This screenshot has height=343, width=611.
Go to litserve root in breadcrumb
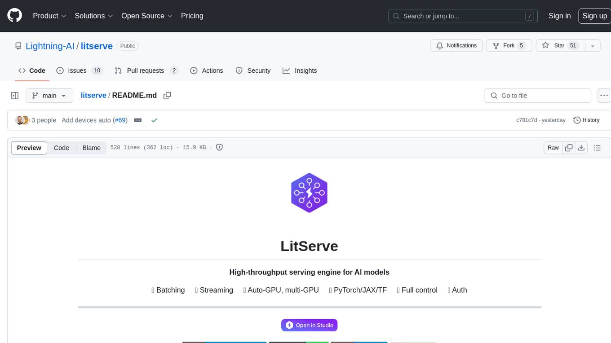(x=93, y=96)
